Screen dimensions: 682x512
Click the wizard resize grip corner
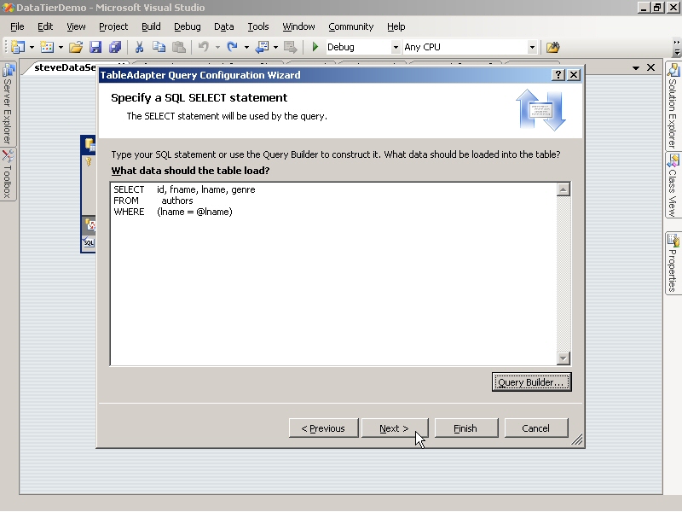(577, 440)
